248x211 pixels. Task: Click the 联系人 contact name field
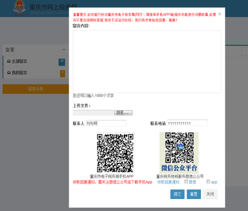click(x=106, y=123)
